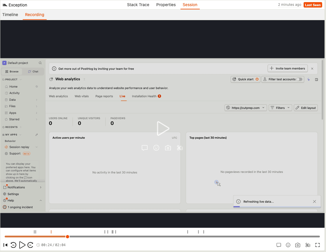View the 1 ongoing incident
Screen dimensions: 326x252
click(18, 207)
